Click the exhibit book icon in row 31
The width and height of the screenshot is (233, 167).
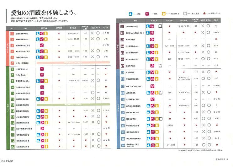click(x=161, y=93)
